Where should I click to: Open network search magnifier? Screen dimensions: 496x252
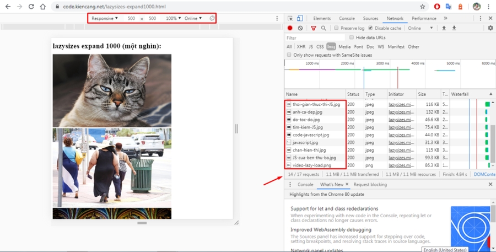(x=324, y=28)
